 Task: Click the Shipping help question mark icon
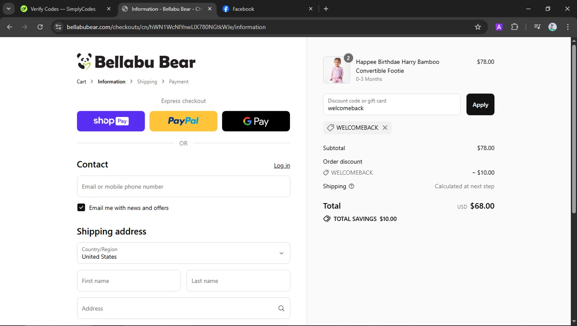coord(351,186)
